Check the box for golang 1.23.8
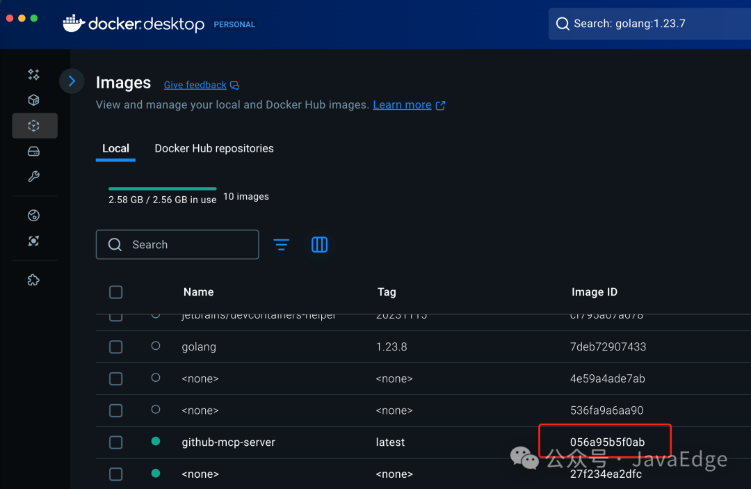751x489 pixels. pos(116,347)
